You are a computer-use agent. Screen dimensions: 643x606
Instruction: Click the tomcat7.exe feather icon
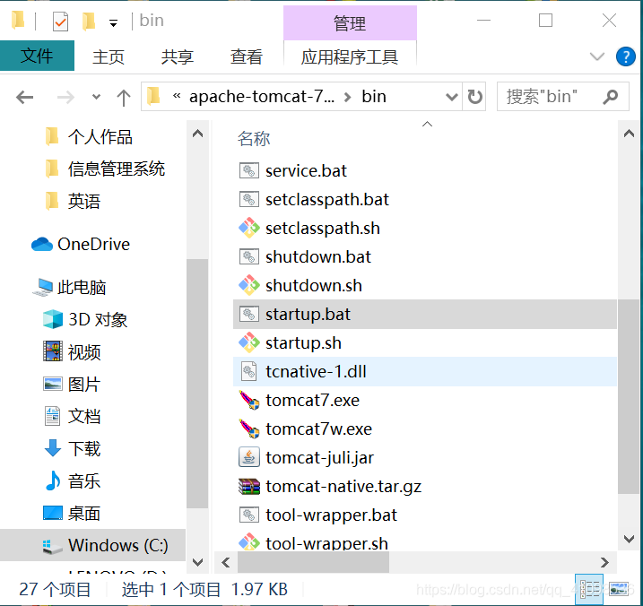(249, 400)
